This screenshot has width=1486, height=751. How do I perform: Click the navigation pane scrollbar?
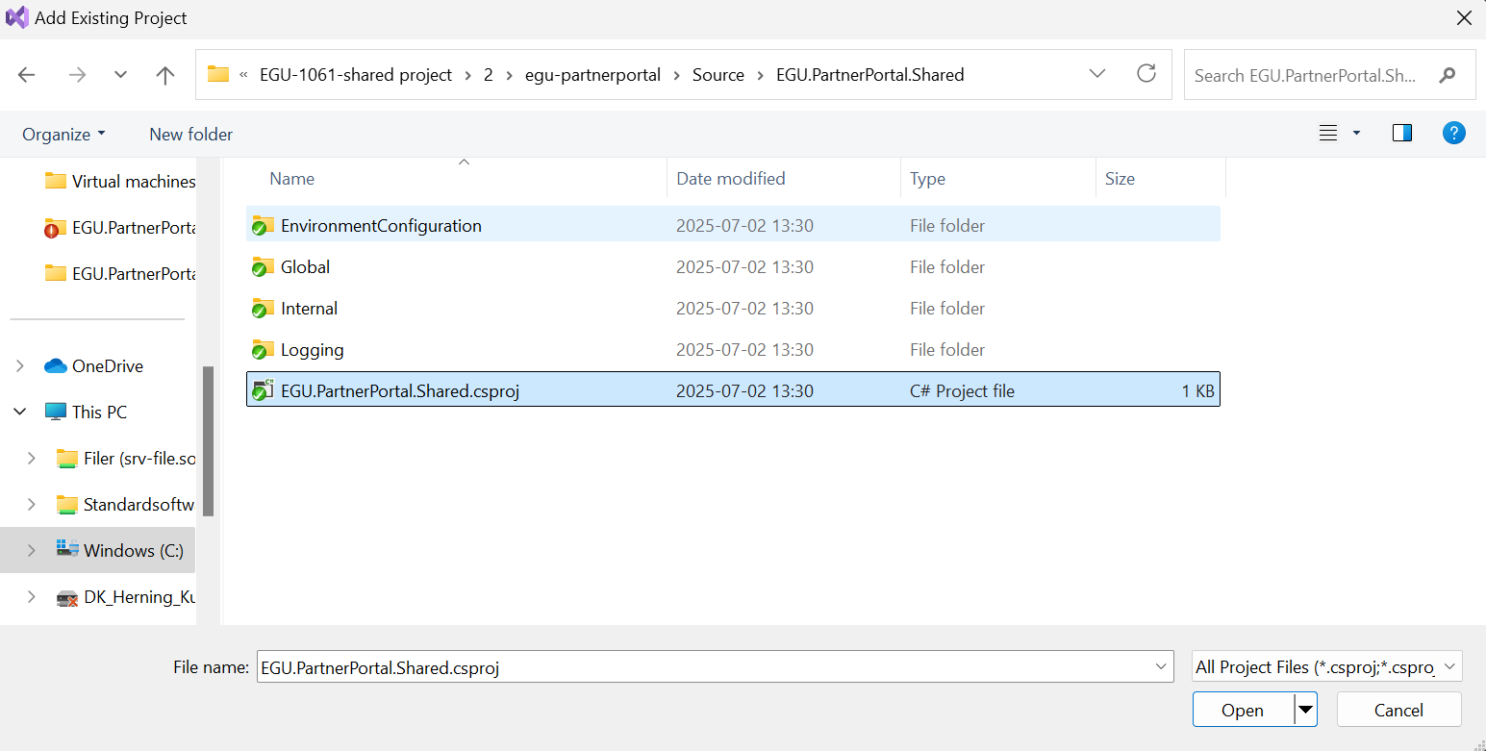[208, 441]
